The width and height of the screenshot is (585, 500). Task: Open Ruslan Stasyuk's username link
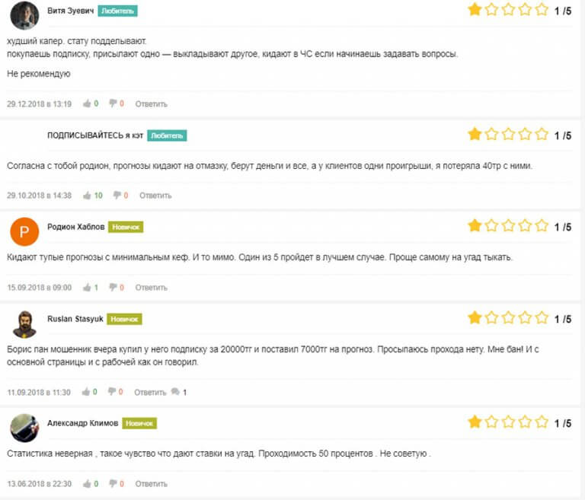pos(74,319)
